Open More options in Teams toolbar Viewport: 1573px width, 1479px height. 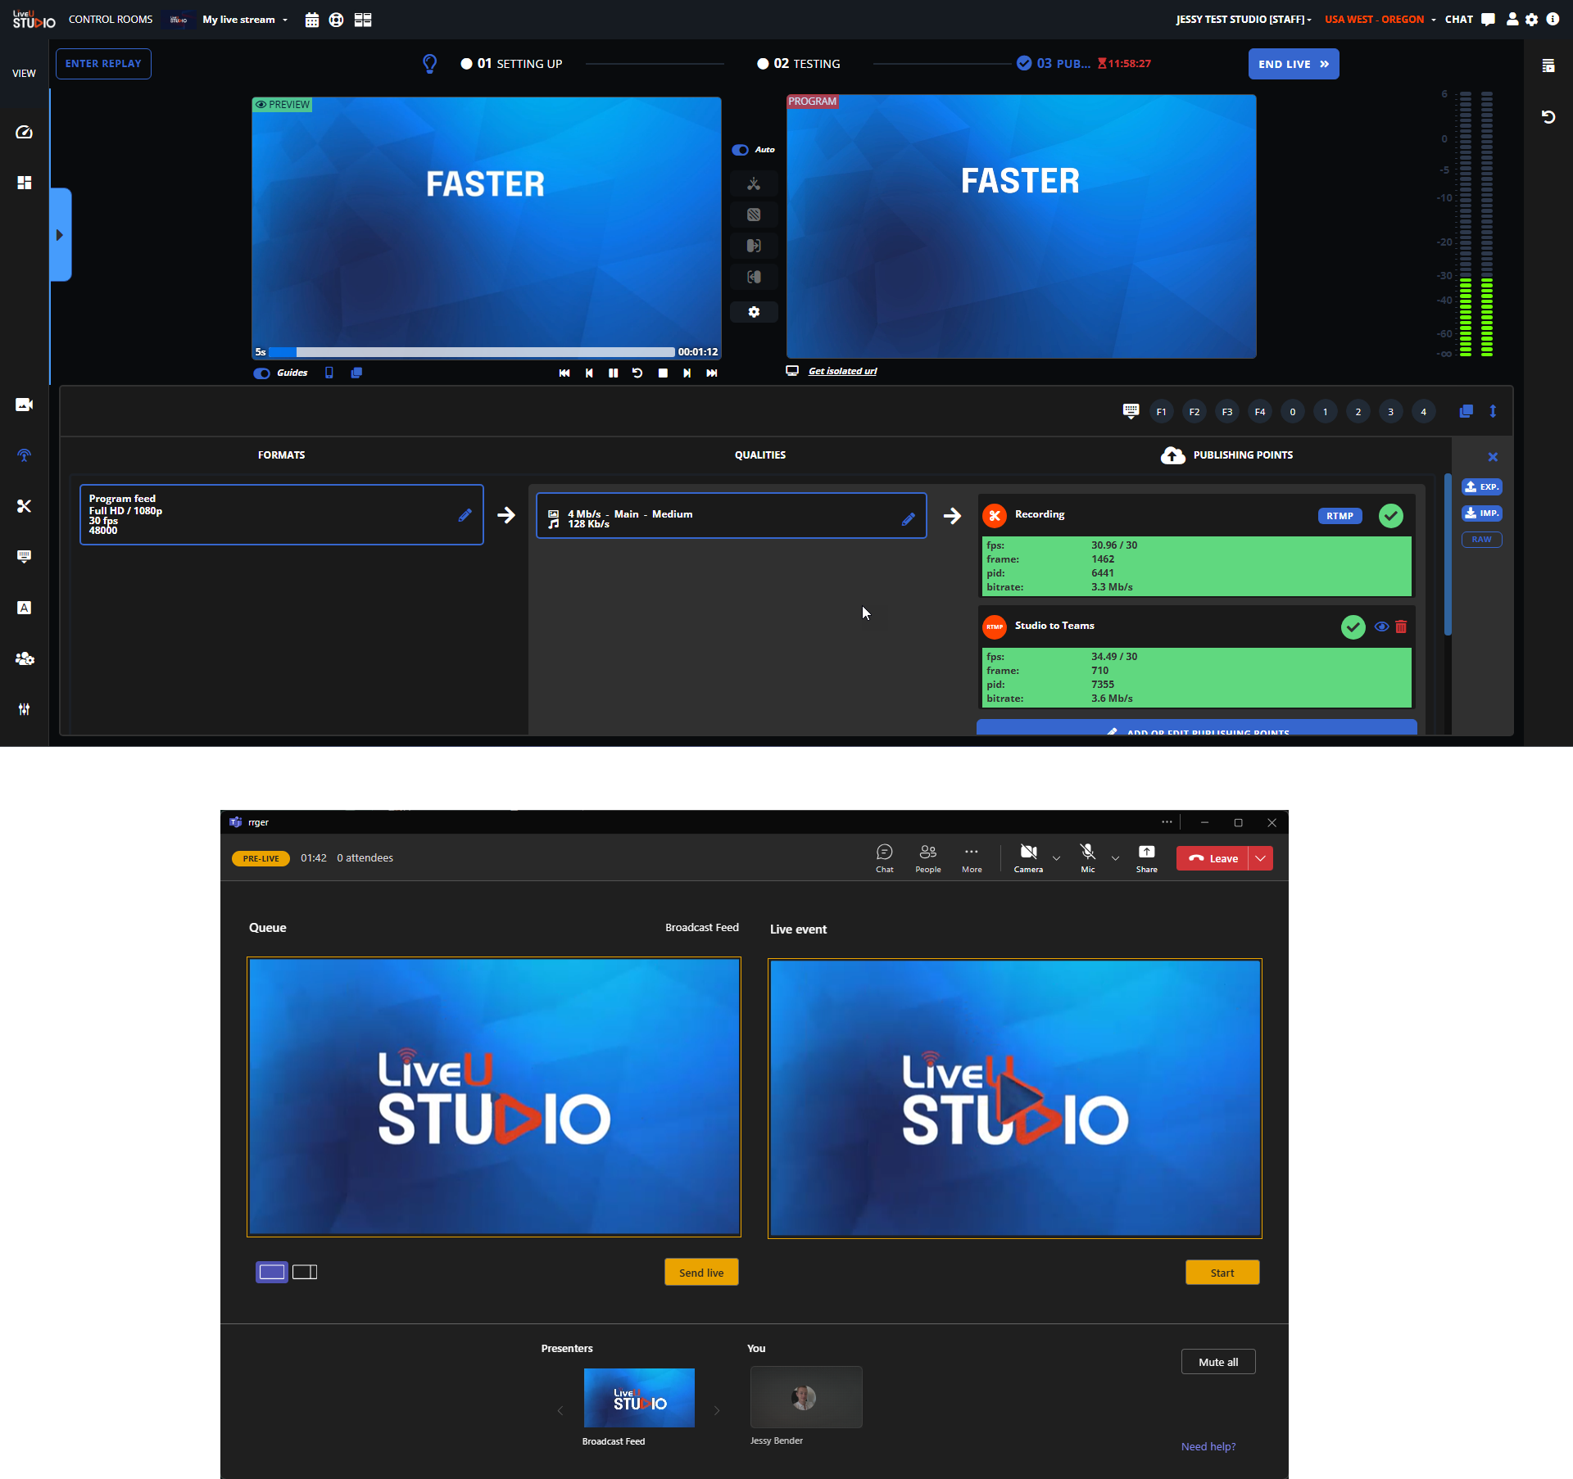tap(972, 858)
